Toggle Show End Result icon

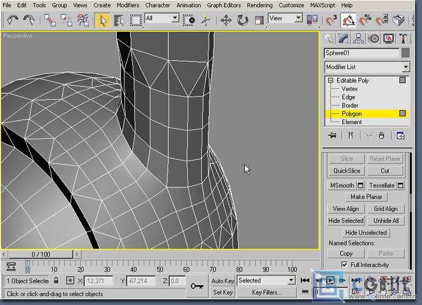pyautogui.click(x=350, y=136)
